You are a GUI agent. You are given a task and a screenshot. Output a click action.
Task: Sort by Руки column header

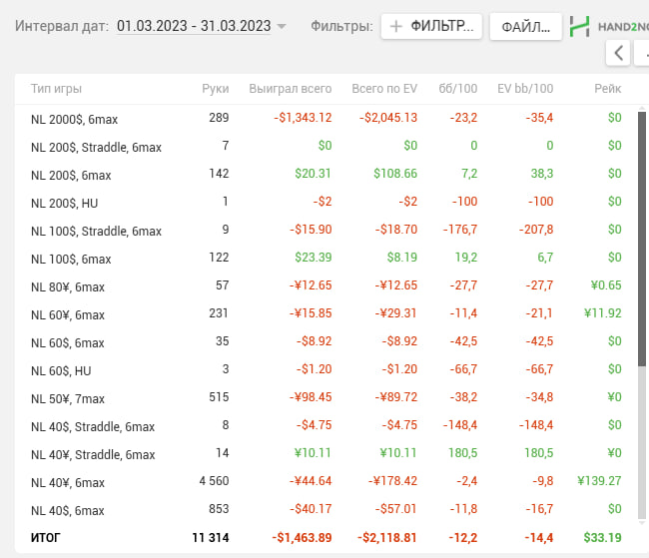point(216,89)
